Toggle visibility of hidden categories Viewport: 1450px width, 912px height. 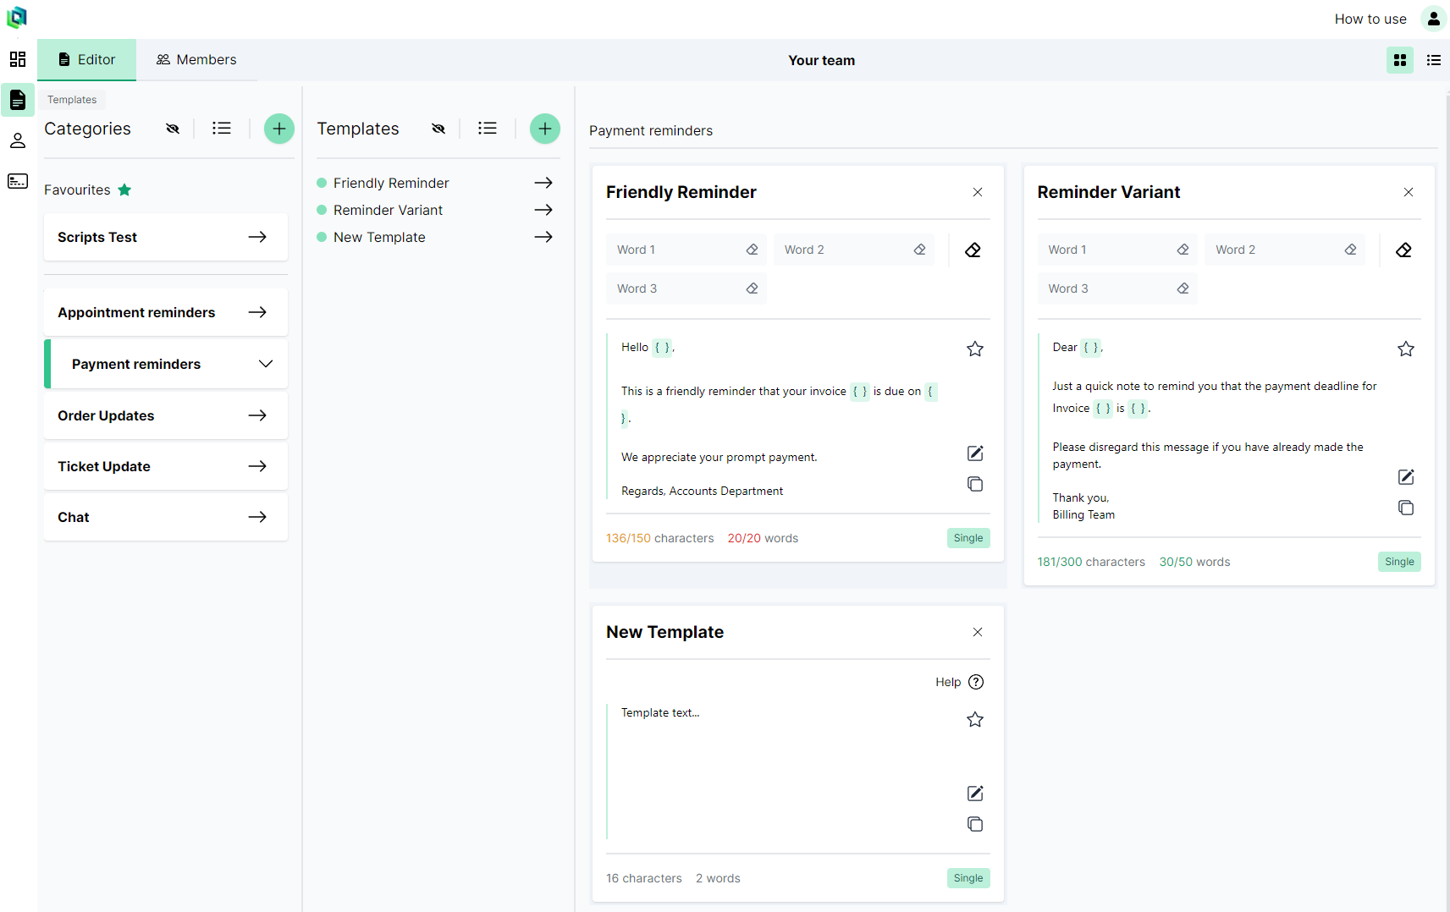tap(173, 129)
